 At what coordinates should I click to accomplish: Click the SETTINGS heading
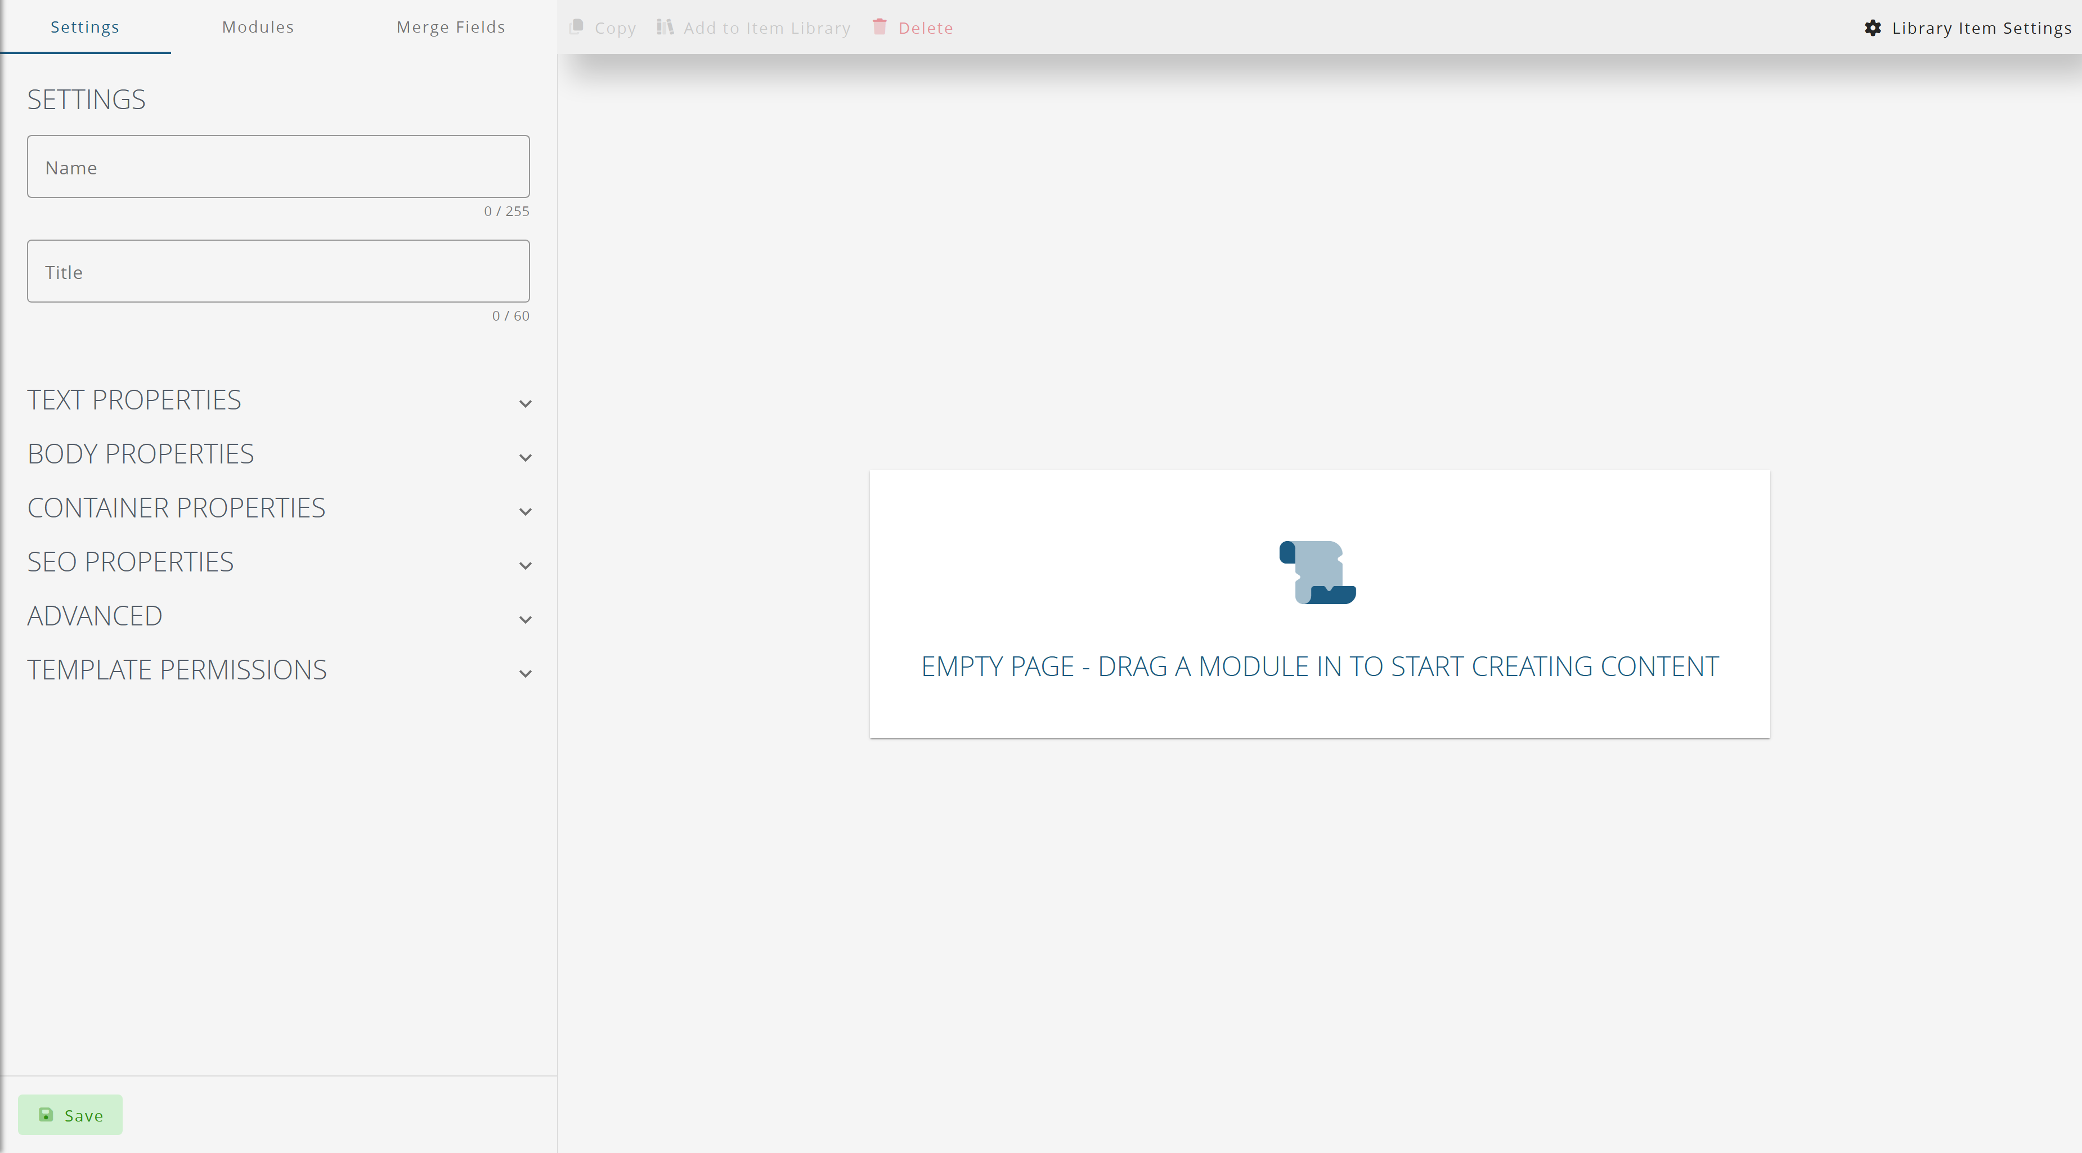coord(87,100)
